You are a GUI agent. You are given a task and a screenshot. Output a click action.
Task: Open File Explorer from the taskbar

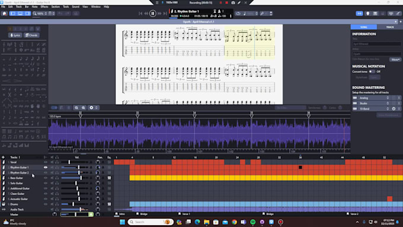(206, 222)
